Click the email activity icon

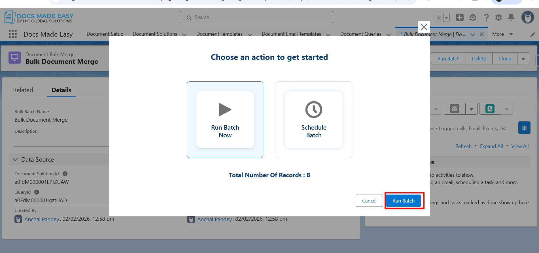pos(455,109)
